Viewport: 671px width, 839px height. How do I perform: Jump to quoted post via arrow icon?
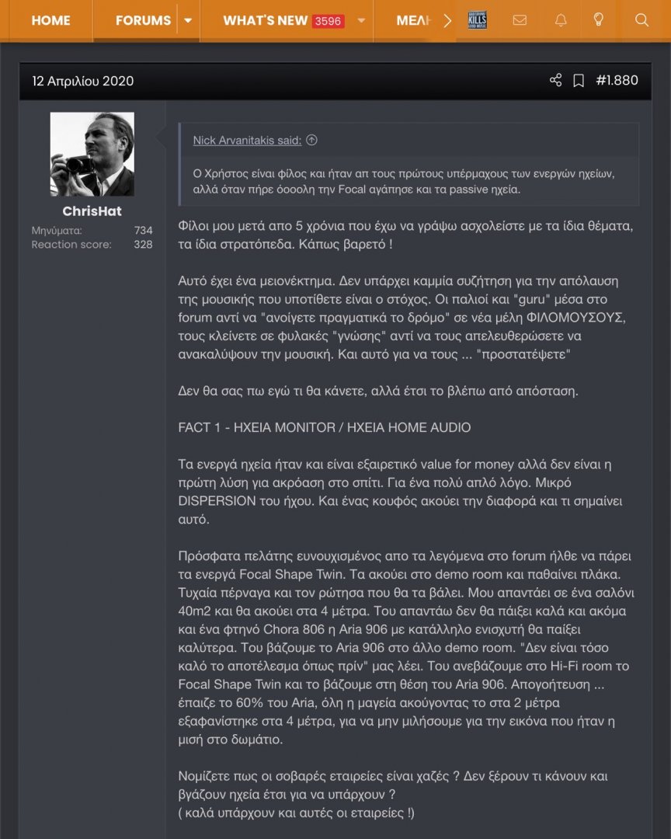point(311,140)
